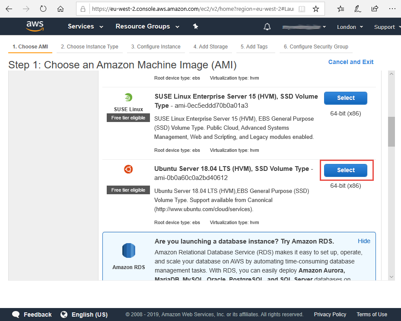Change language via English (US) button
This screenshot has width=401, height=321.
click(89, 315)
